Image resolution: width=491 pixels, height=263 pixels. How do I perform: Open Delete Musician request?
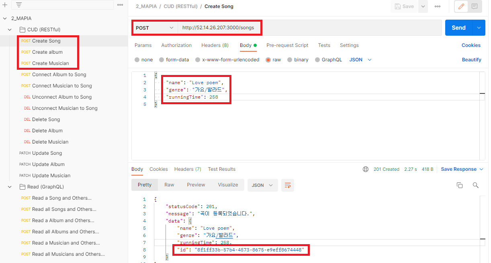tap(50, 142)
